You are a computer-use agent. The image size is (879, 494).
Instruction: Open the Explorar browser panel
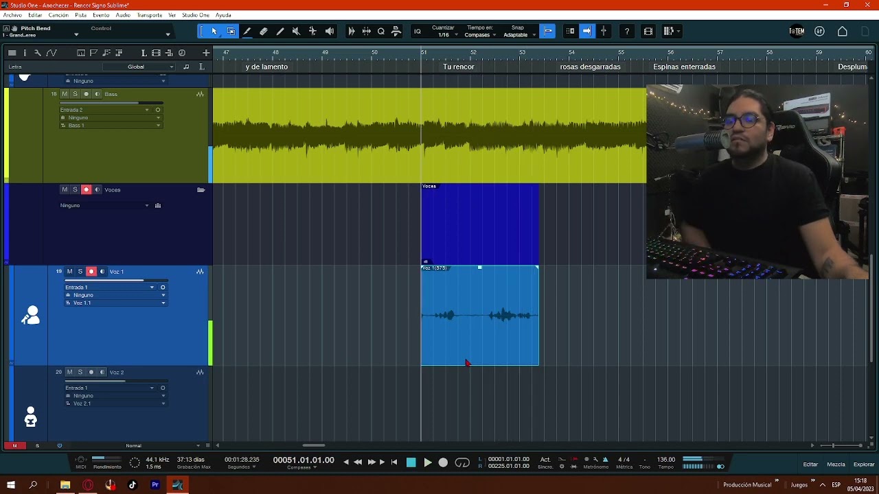coord(864,464)
